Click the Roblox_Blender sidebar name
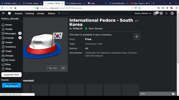Image resolution: width=179 pixels, height=100 pixels. pyautogui.click(x=10, y=19)
